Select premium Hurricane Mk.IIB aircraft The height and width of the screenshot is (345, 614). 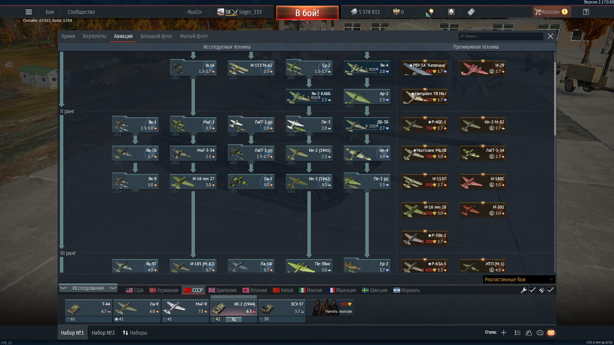(425, 153)
